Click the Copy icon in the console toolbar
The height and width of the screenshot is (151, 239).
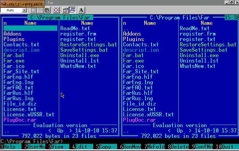(40, 10)
